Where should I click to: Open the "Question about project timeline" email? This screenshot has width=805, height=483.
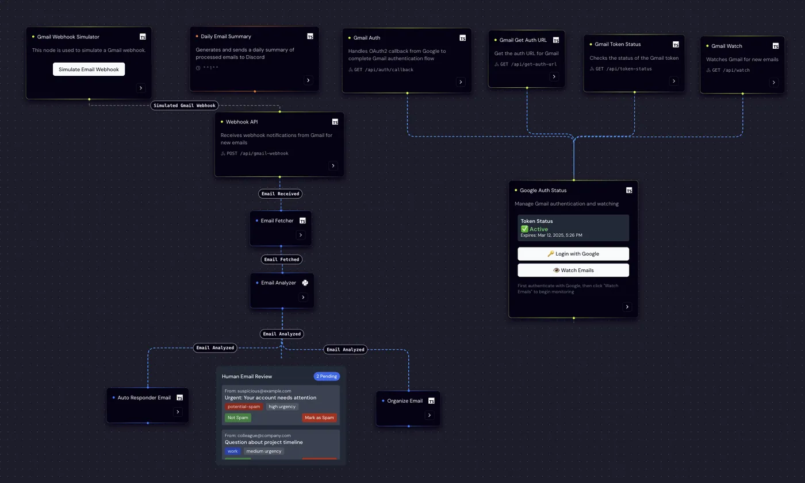(x=263, y=442)
